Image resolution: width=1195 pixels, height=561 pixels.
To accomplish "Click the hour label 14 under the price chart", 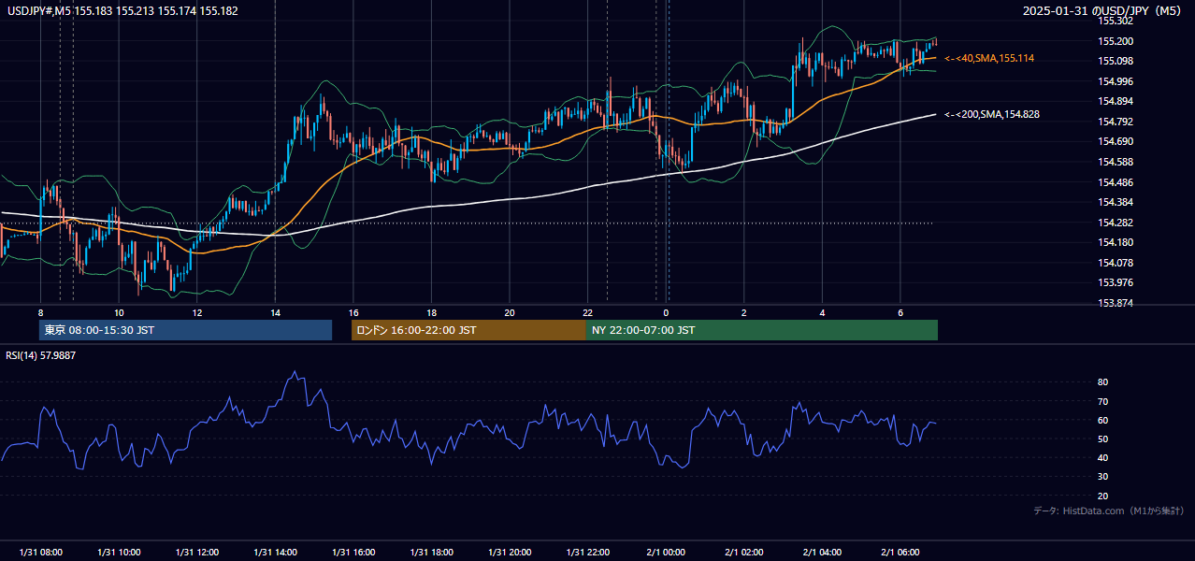I will (x=275, y=312).
